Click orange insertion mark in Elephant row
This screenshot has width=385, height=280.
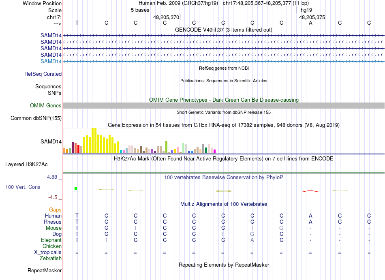pyautogui.click(x=326, y=239)
